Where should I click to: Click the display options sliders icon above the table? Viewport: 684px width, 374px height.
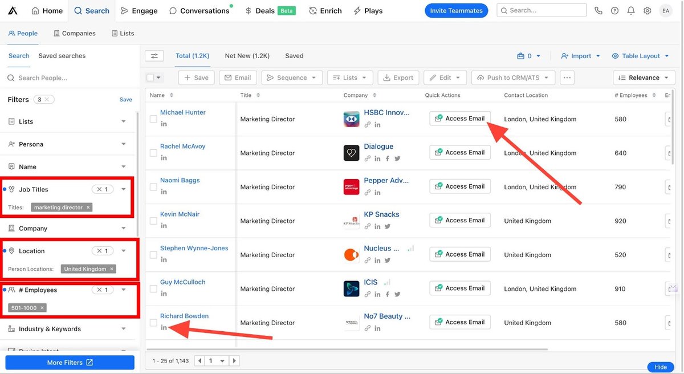(x=154, y=55)
